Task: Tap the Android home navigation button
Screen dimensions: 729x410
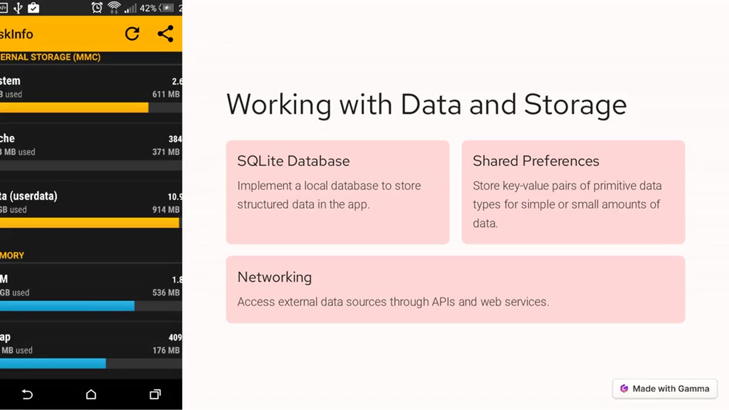Action: pyautogui.click(x=91, y=394)
